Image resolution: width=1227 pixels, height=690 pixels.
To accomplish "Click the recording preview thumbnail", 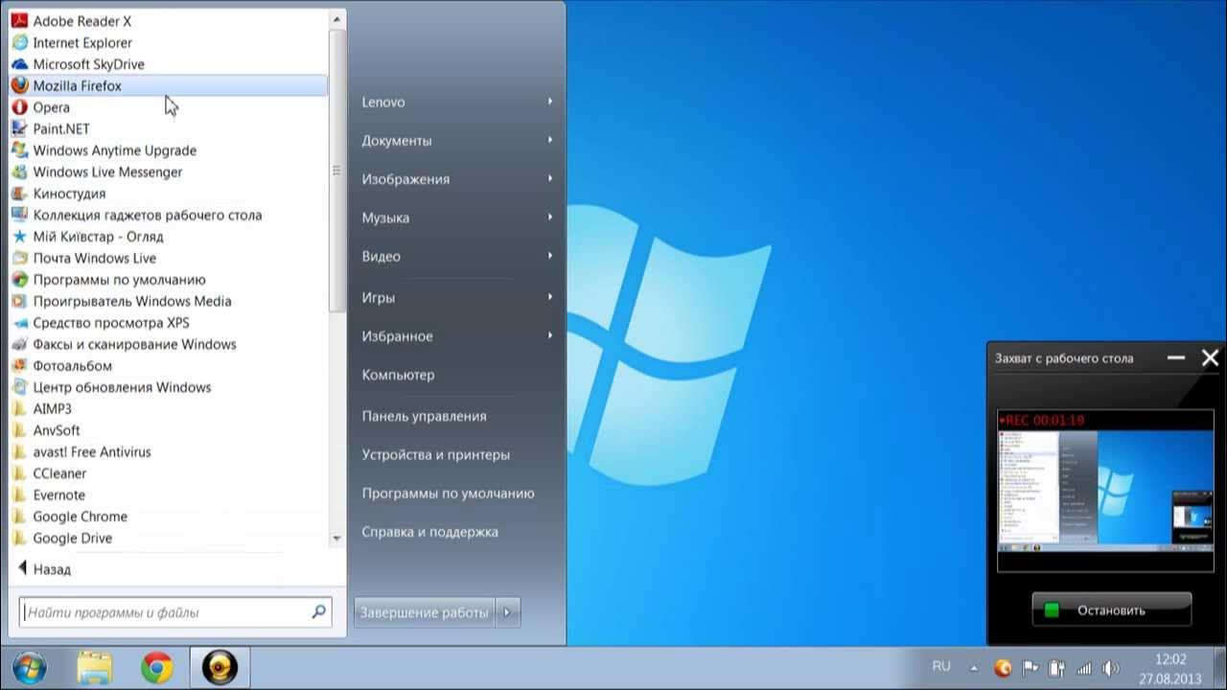I will point(1105,491).
